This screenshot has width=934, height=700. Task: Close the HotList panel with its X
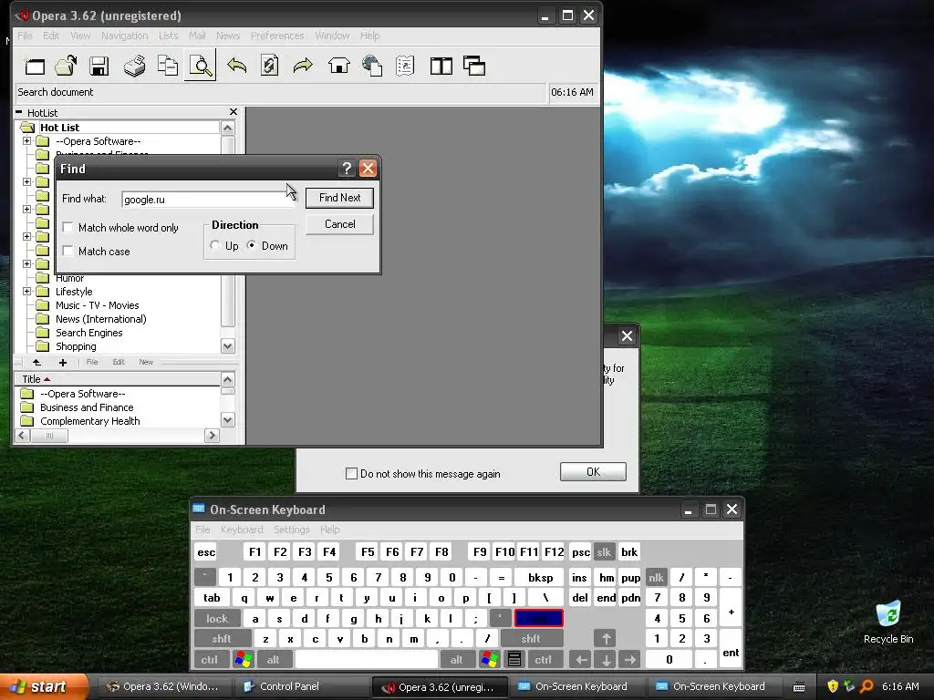(233, 112)
